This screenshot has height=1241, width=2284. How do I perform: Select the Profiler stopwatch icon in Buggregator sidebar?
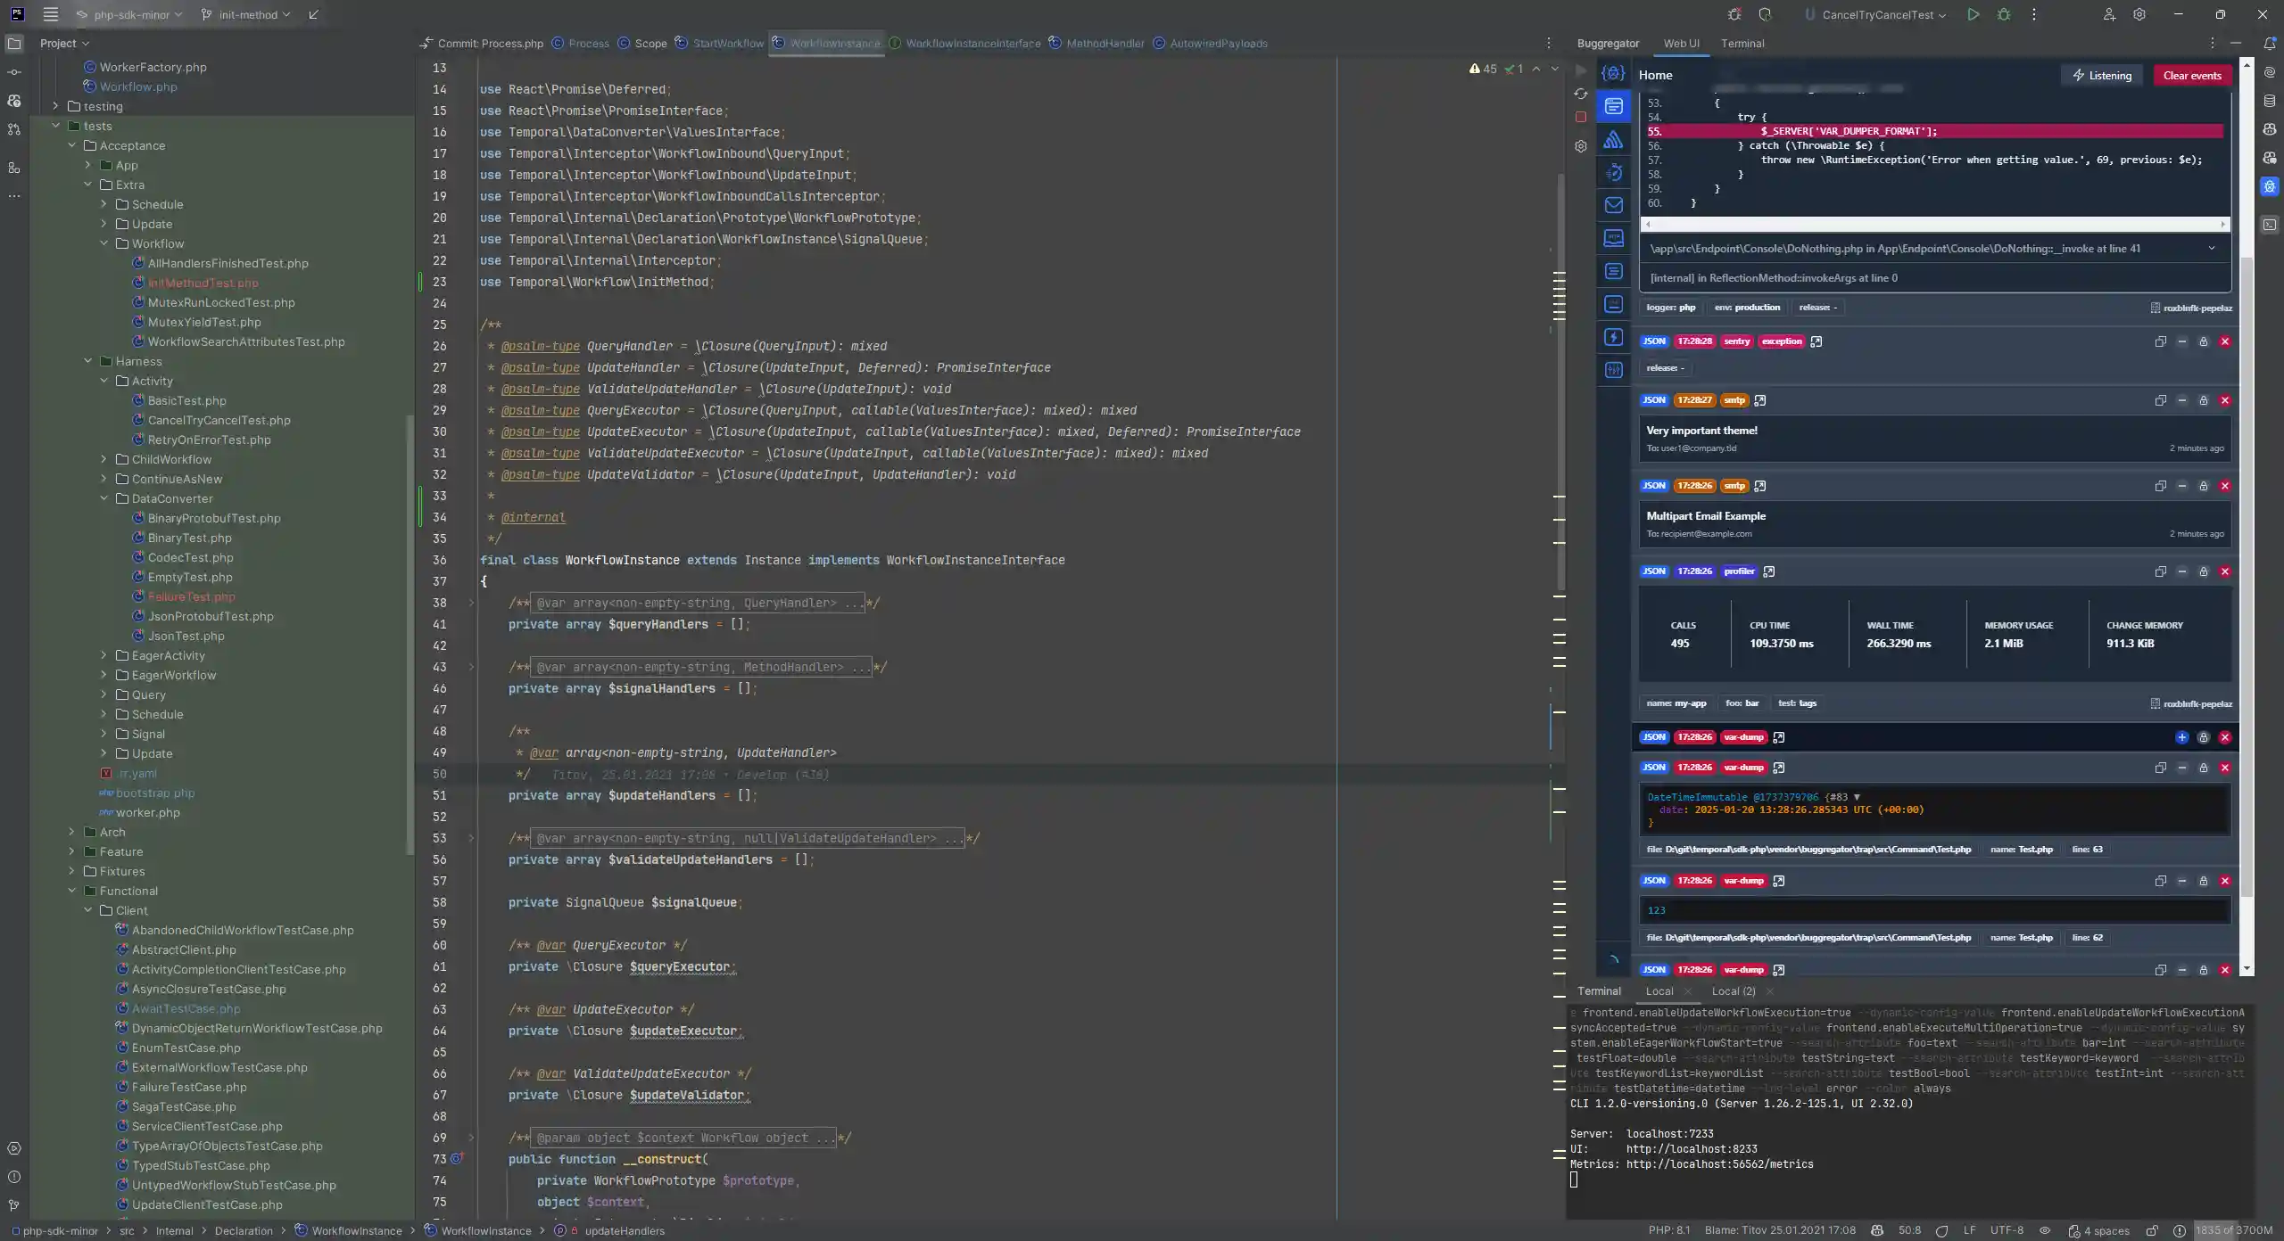pos(1614,171)
